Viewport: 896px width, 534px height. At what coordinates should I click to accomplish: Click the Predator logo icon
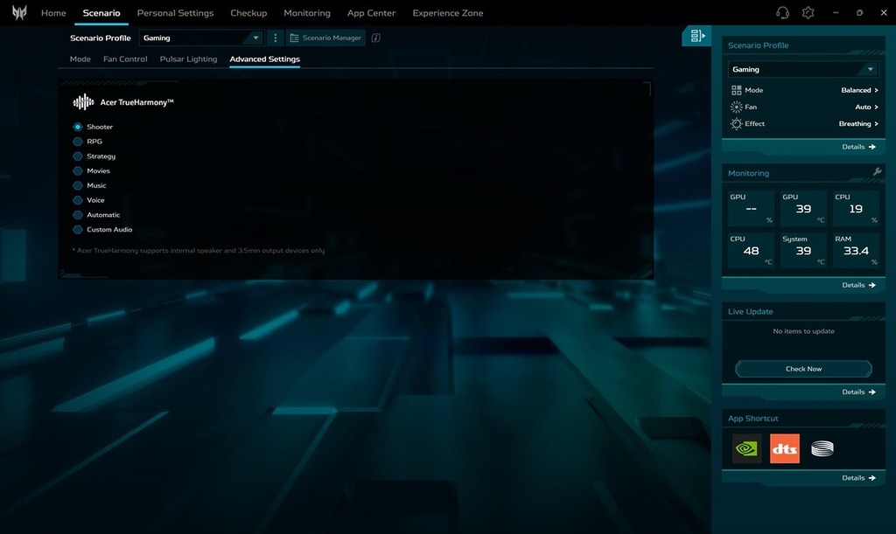[x=19, y=12]
